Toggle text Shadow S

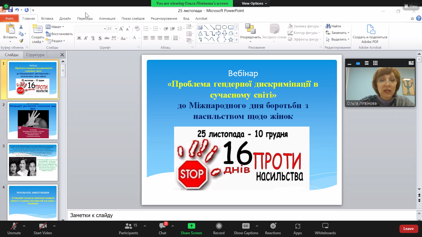[100, 38]
